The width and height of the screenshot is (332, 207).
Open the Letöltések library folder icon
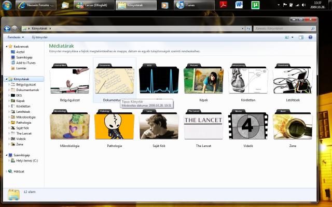tap(293, 79)
